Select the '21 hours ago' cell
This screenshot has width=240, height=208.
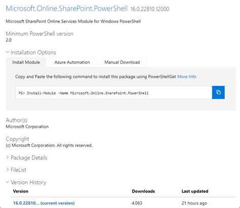[x=194, y=203]
